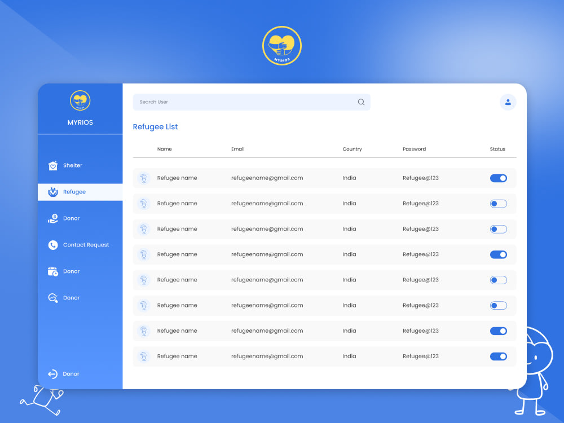Select the Refugee menu item in sidebar
The height and width of the screenshot is (423, 564).
[x=80, y=192]
